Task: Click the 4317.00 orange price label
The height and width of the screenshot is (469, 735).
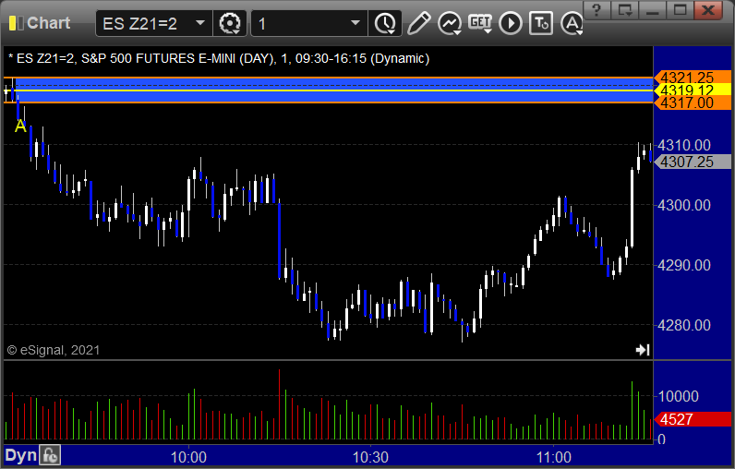Action: (693, 102)
